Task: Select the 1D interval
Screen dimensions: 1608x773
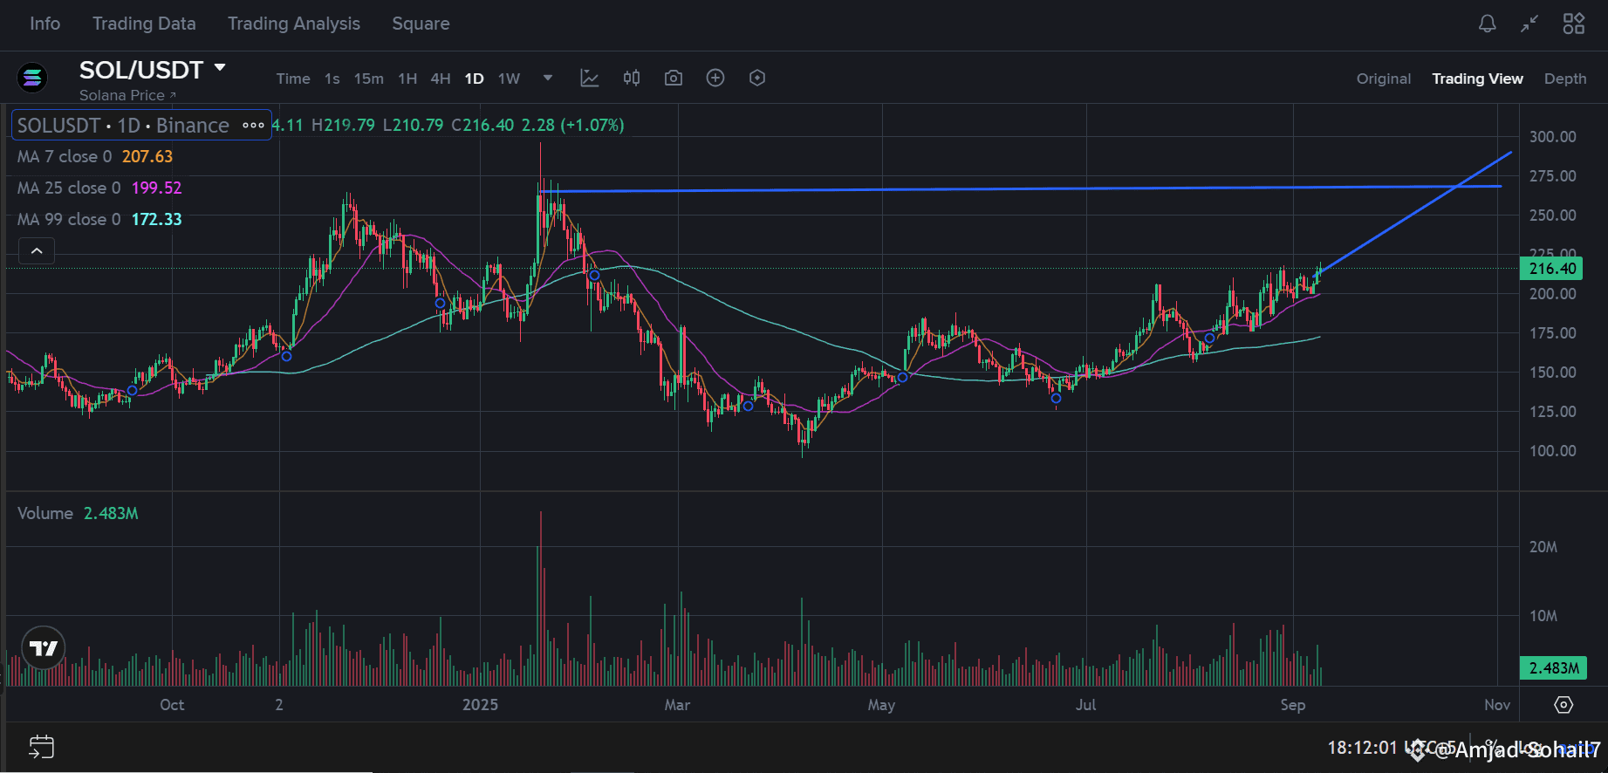Action: pos(474,79)
